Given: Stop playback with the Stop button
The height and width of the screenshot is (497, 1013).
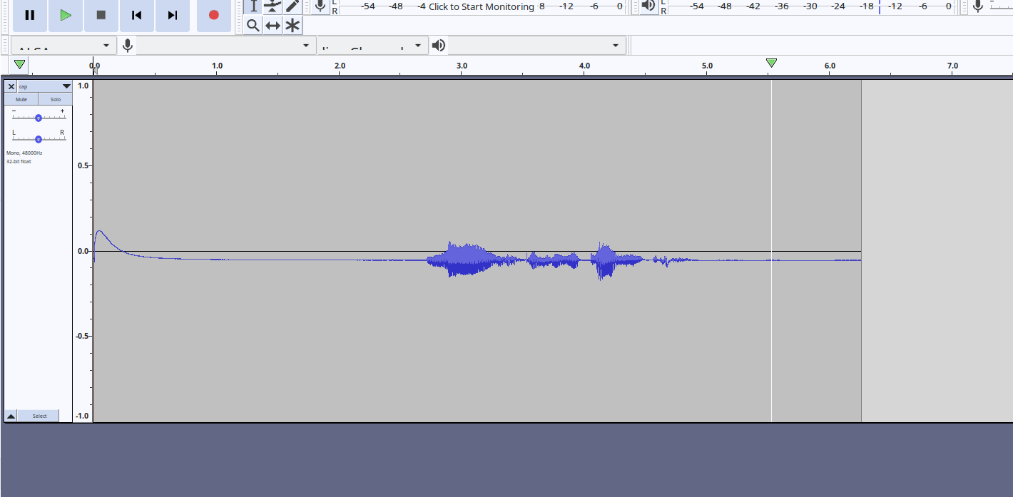Looking at the screenshot, I should coord(101,15).
